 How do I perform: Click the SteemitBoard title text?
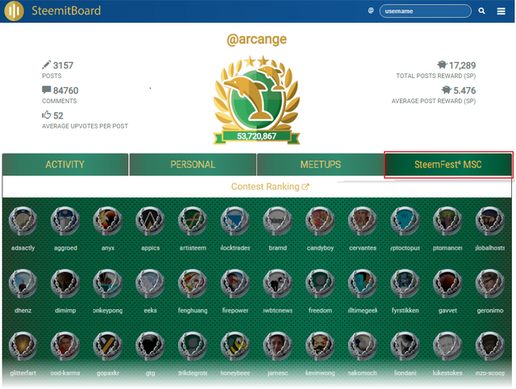66,10
